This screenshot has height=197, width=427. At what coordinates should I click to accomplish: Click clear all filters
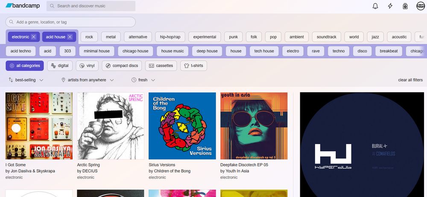click(410, 80)
